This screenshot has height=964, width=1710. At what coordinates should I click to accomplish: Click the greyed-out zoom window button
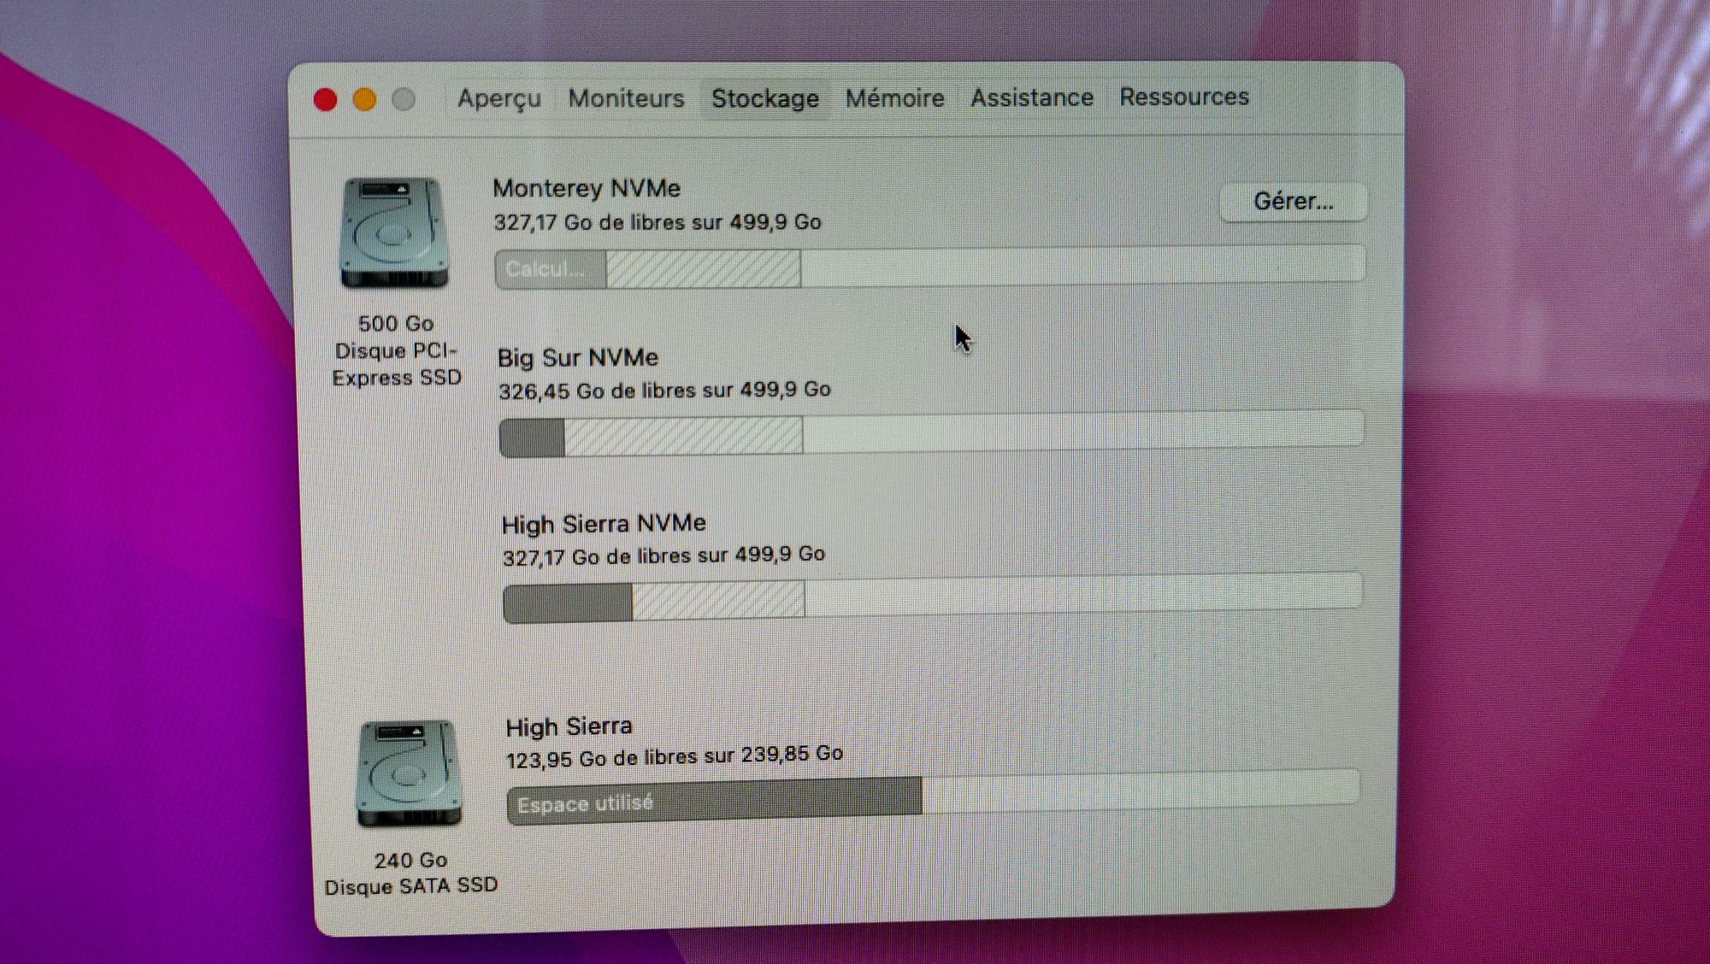(x=404, y=100)
